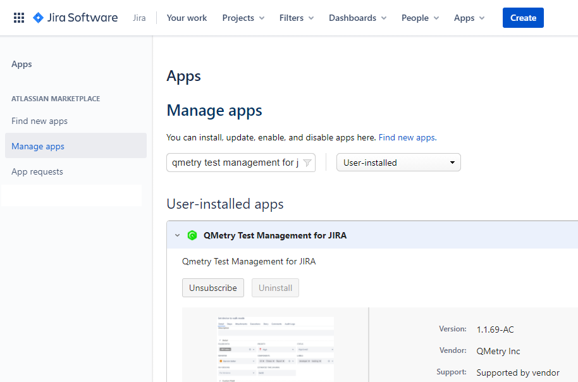This screenshot has width=578, height=382.
Task: Open the People dropdown
Action: point(419,18)
